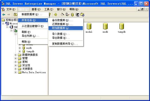Viewport: 150px width, 101px height.
Task: Click the 支持服务 folder icon
Action: click(20, 69)
